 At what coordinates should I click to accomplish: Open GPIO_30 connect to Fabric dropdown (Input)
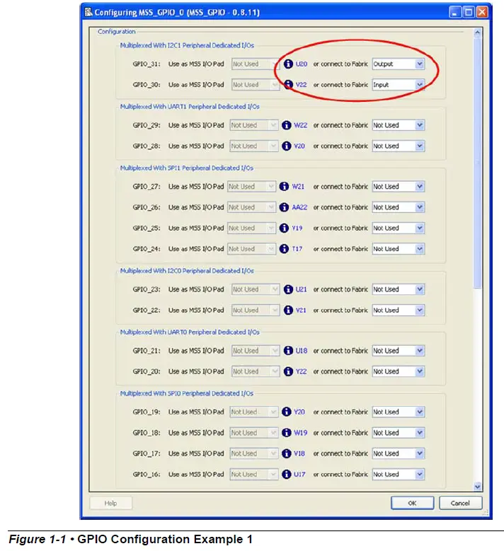pyautogui.click(x=398, y=85)
